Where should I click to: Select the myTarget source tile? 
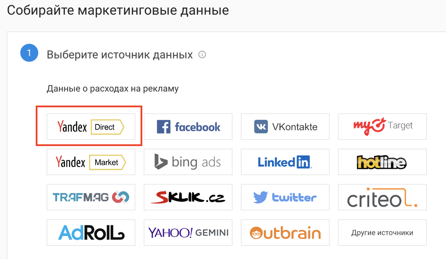tap(382, 127)
